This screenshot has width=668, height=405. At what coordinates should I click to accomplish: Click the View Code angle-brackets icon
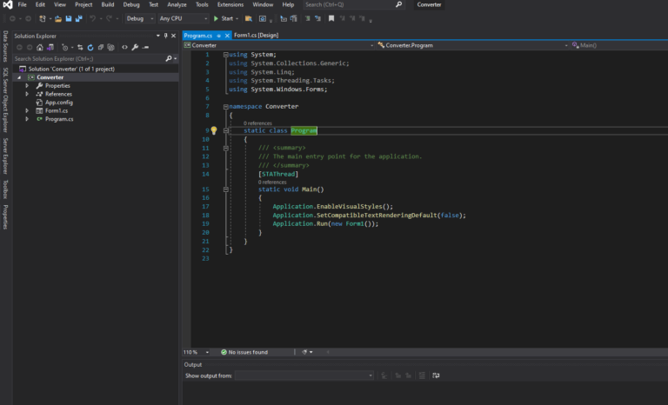[124, 47]
